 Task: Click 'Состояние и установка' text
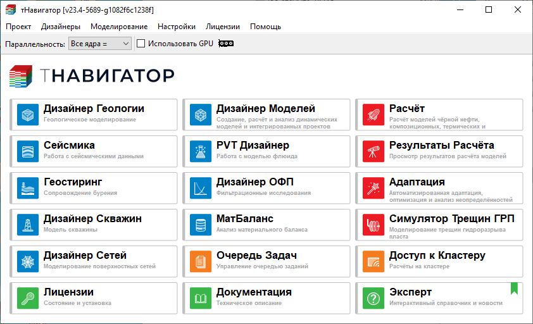[x=77, y=303]
